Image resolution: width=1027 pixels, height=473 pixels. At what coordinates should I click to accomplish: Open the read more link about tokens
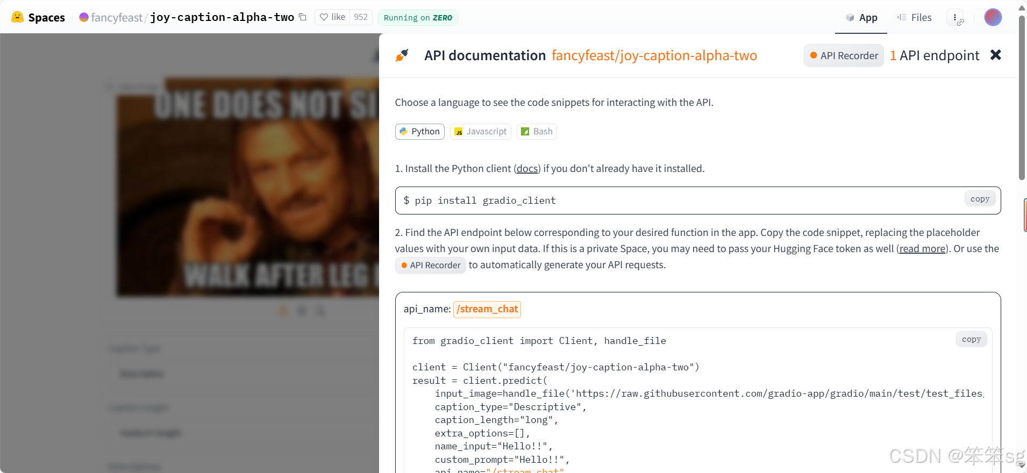tap(922, 249)
